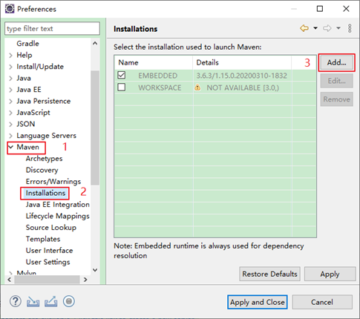Select User Settings under Maven
The image size is (360, 319).
(48, 262)
